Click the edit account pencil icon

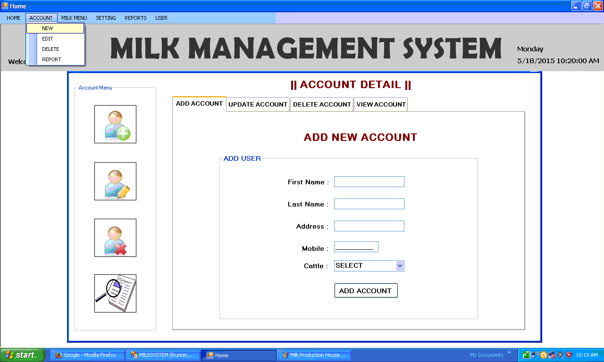pos(115,181)
